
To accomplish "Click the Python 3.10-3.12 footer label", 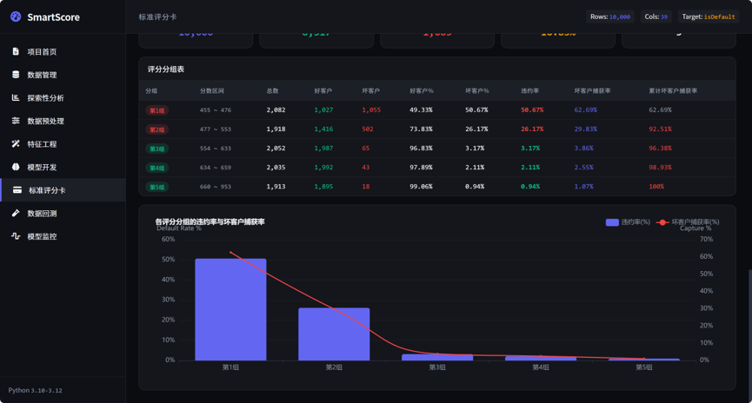I will [x=35, y=390].
